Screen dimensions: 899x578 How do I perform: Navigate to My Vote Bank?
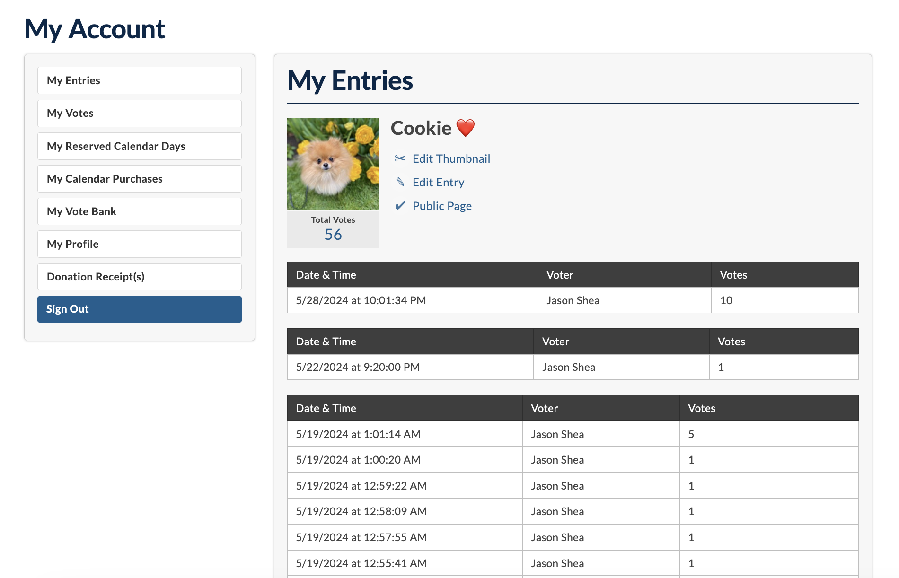click(x=140, y=211)
